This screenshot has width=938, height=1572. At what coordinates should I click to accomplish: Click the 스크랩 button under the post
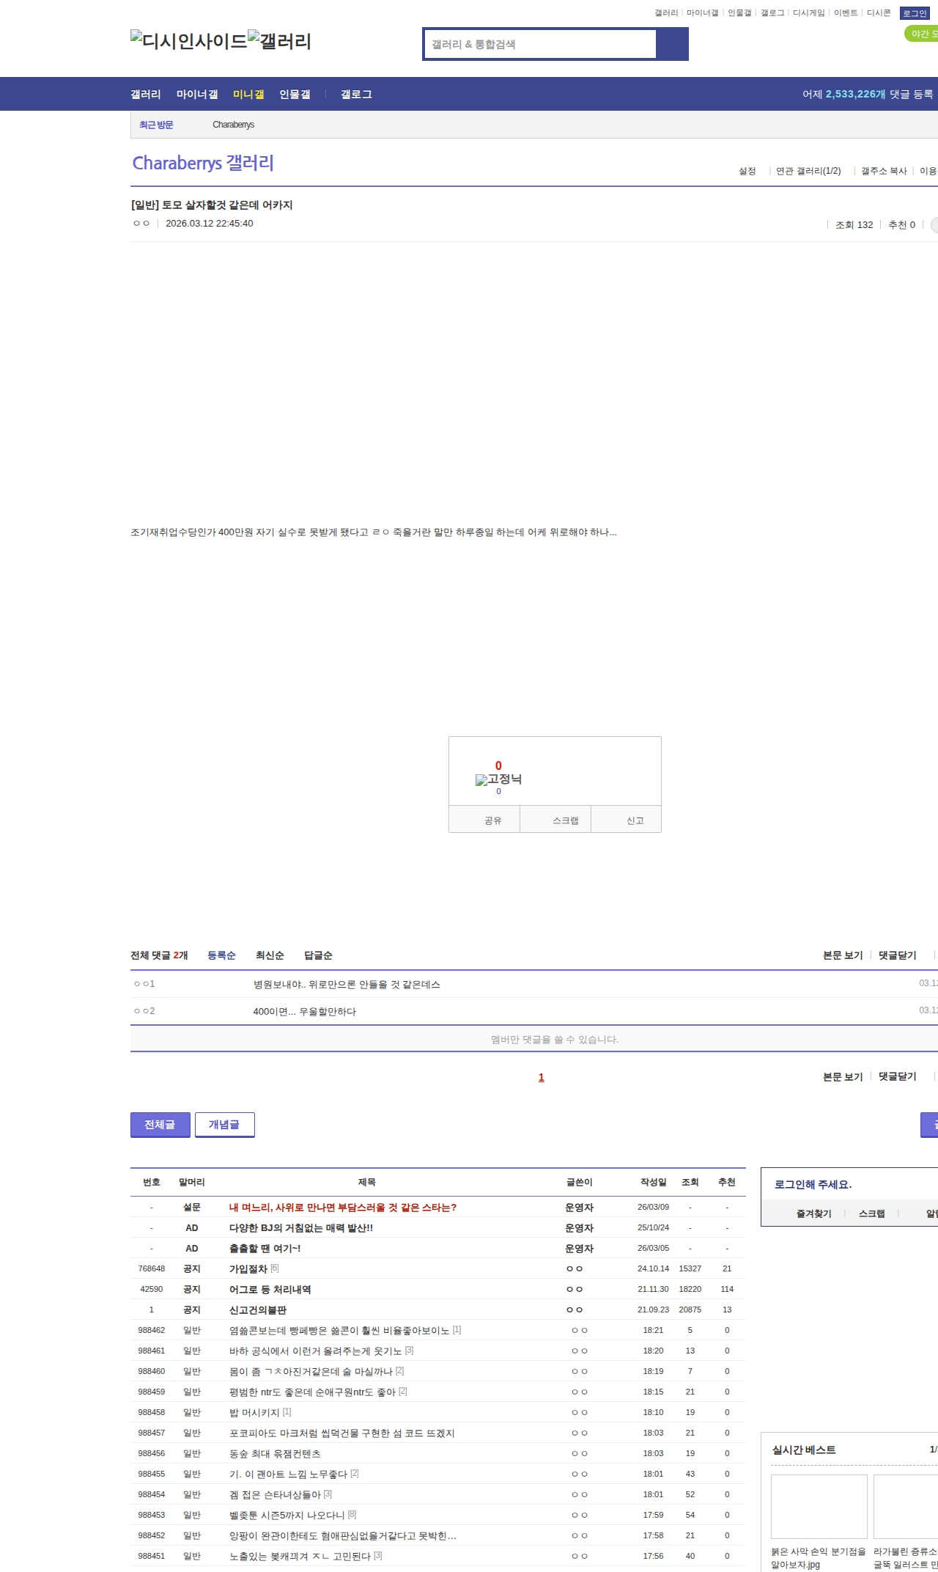click(565, 820)
